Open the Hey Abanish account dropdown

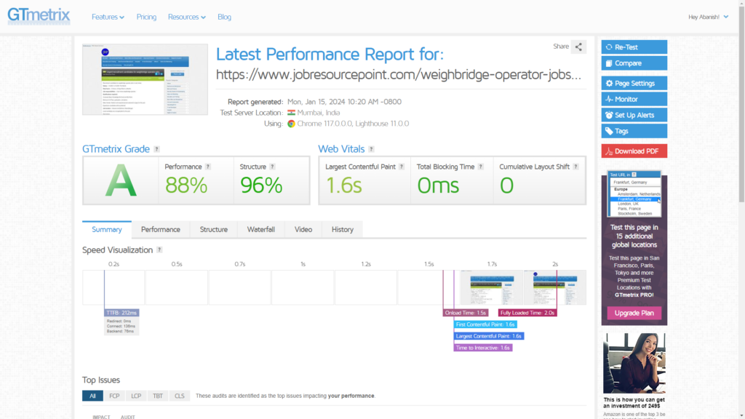click(709, 17)
